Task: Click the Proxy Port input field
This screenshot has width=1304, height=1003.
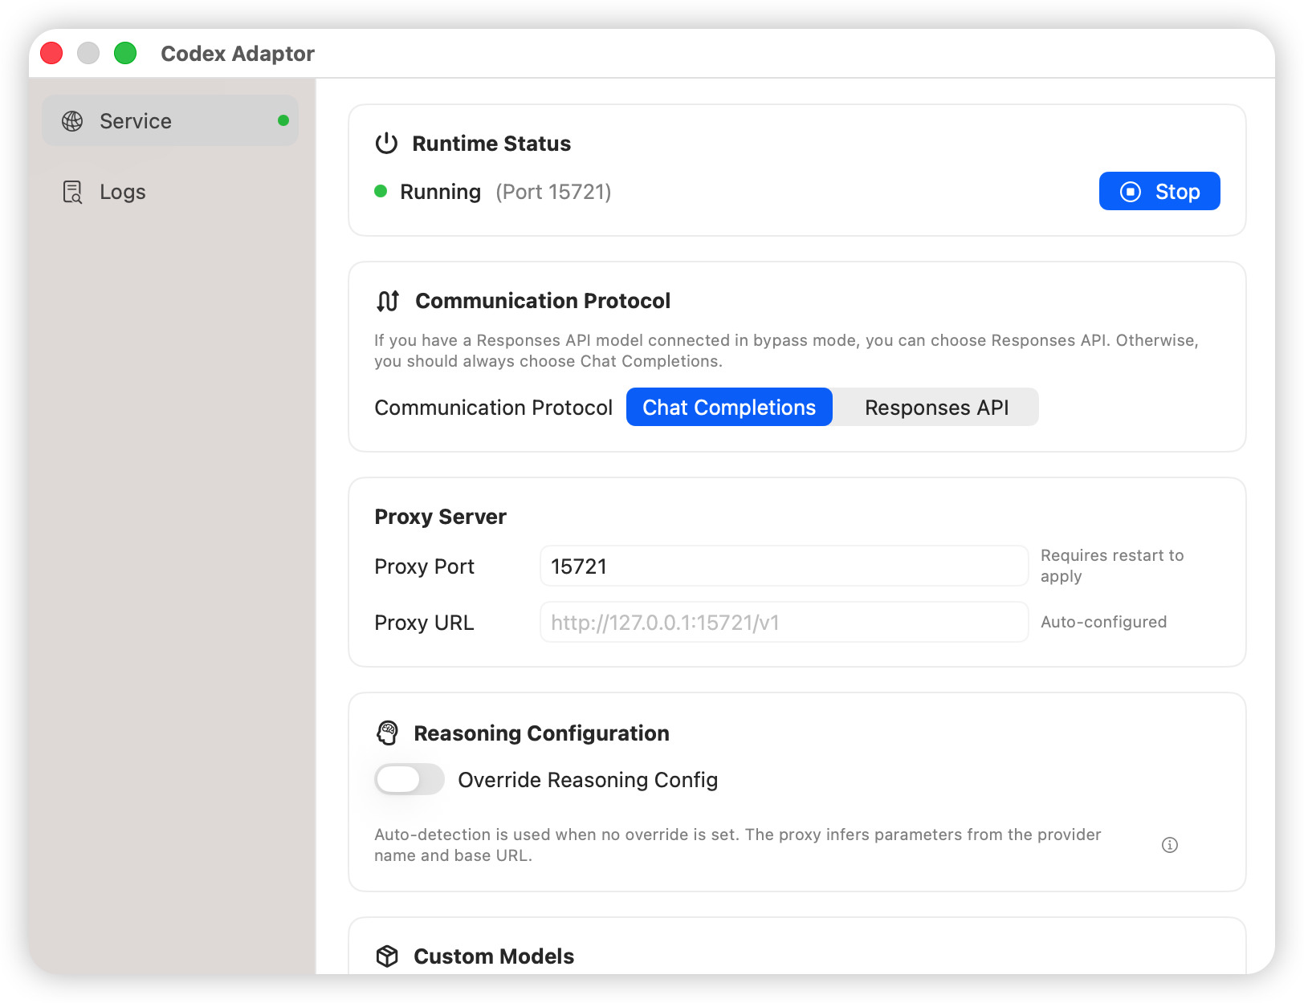Action: tap(784, 566)
